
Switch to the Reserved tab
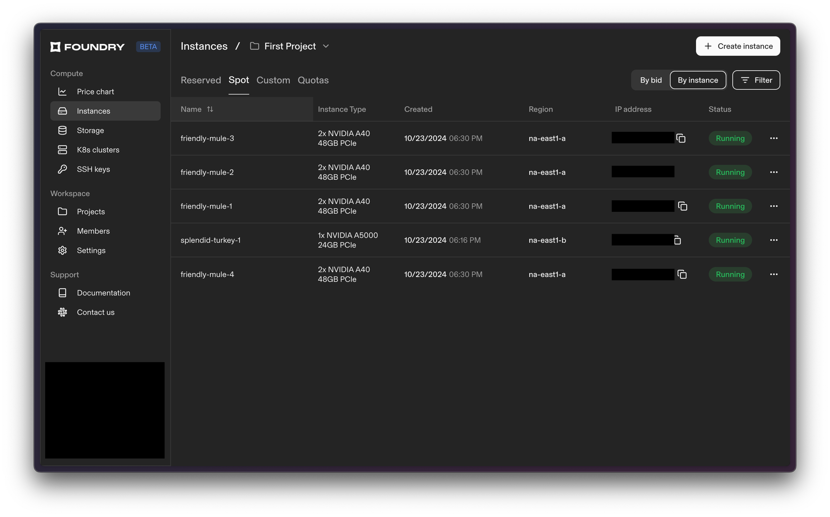201,80
